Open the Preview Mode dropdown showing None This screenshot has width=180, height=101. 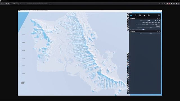151,33
